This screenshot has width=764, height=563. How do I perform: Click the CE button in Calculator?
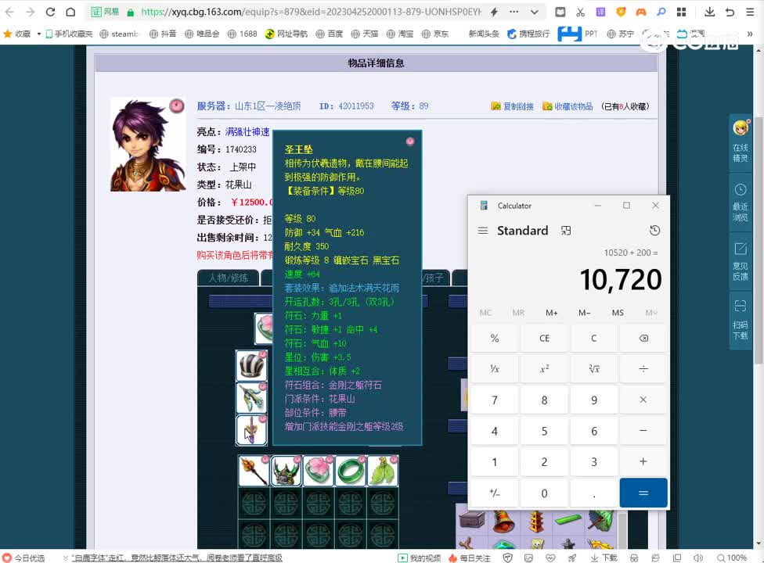(x=544, y=338)
